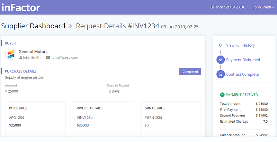The height and width of the screenshot is (142, 277).
Task: Click the step 5 circle icon
Action: click(221, 74)
